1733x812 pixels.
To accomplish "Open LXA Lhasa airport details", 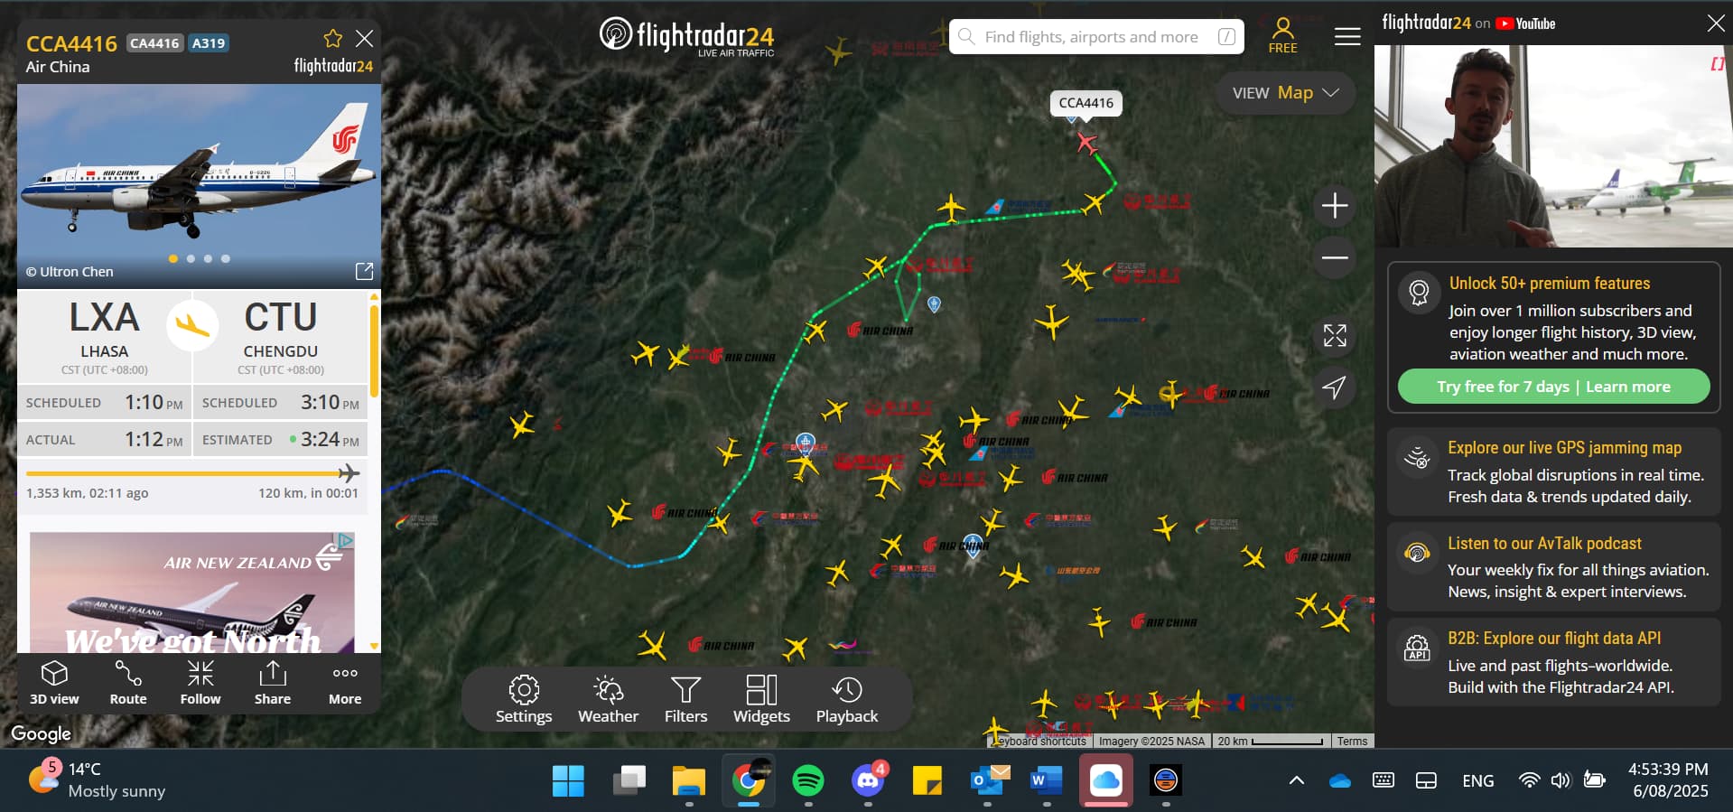I will (104, 336).
